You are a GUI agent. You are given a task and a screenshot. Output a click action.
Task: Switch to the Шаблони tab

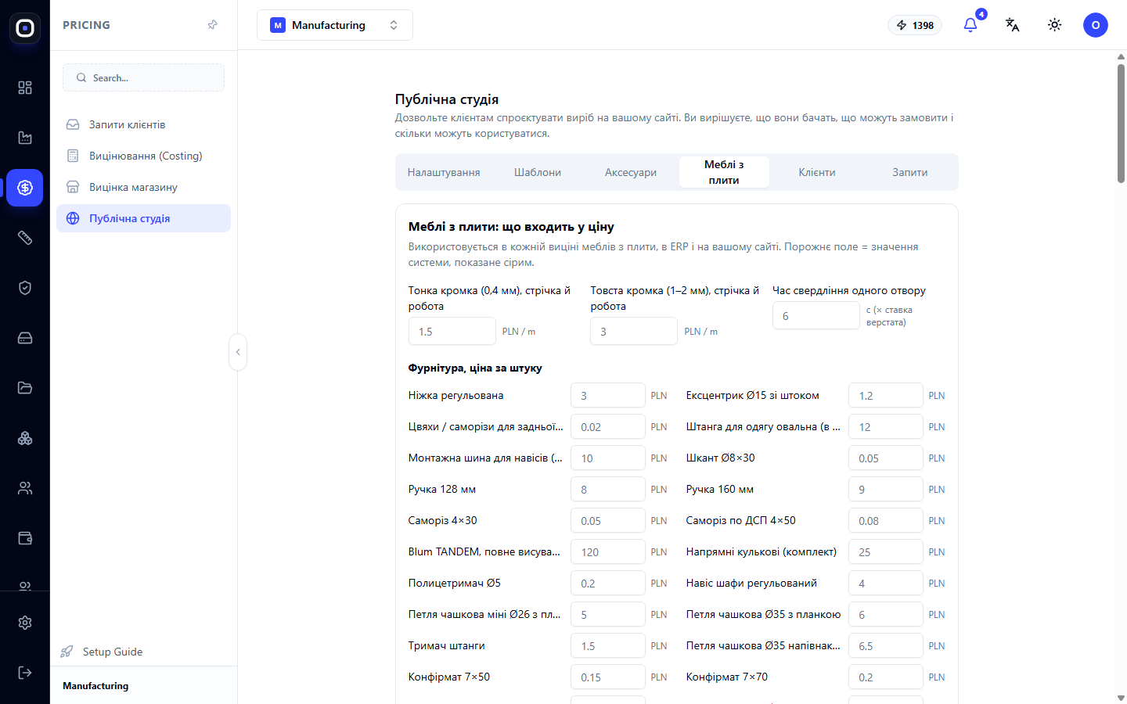point(538,172)
